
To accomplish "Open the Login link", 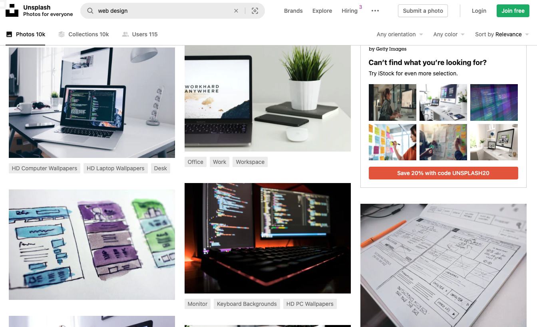I will tap(479, 11).
